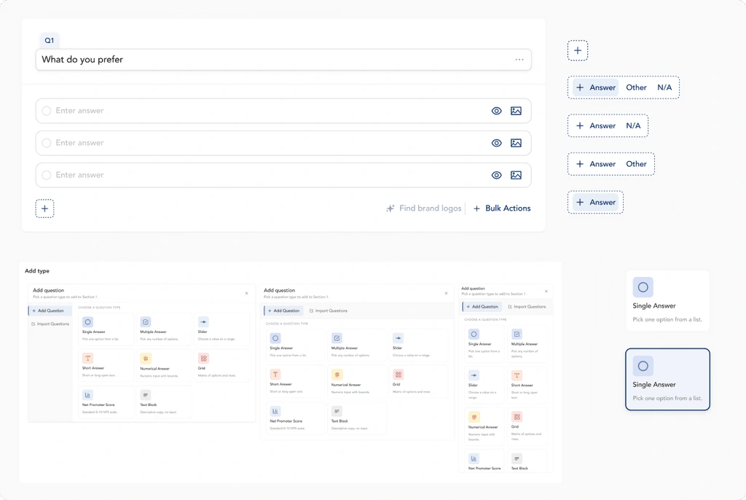Toggle the eye icon in the top answer row
The width and height of the screenshot is (746, 500).
coord(496,111)
